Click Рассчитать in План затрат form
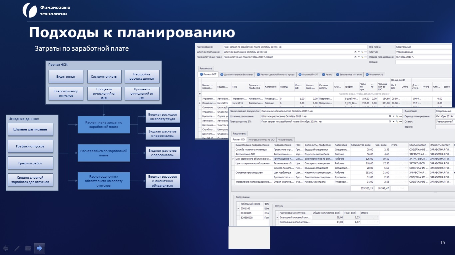Image resolution: width=455 pixels, height=255 pixels. pos(206,68)
